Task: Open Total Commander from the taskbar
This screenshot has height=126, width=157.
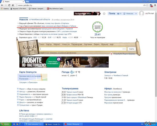Action: tap(35, 124)
